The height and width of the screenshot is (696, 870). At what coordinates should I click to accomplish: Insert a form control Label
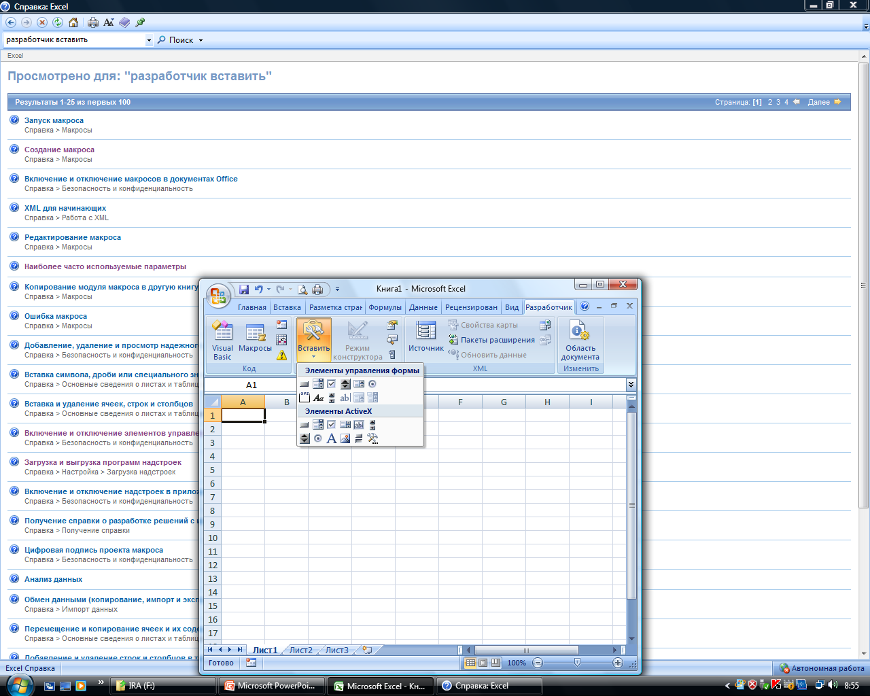318,398
